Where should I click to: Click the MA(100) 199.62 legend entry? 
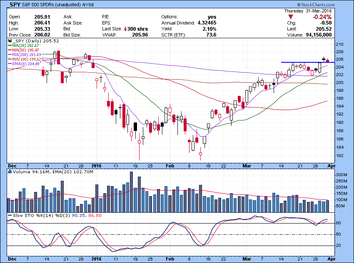pyautogui.click(x=27, y=59)
